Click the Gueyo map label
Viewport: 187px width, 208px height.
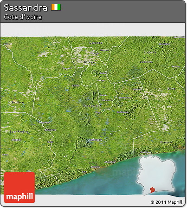[90, 62]
